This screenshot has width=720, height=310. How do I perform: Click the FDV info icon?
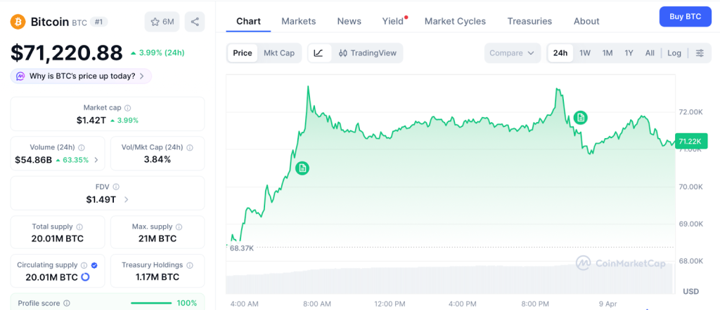(x=116, y=187)
